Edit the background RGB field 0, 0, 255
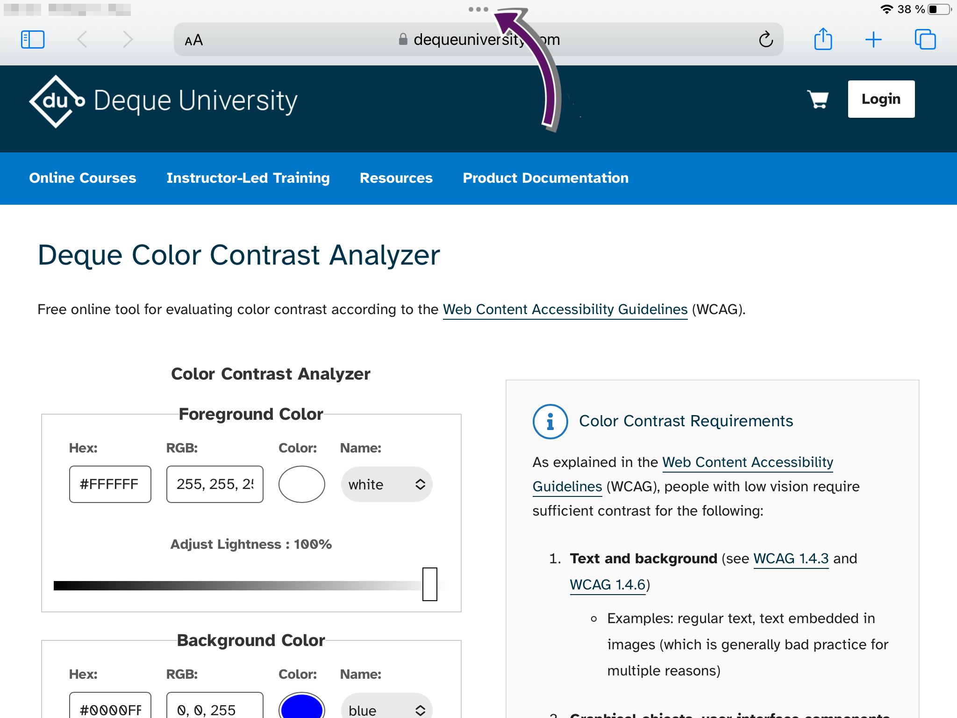Image resolution: width=957 pixels, height=718 pixels. click(215, 706)
